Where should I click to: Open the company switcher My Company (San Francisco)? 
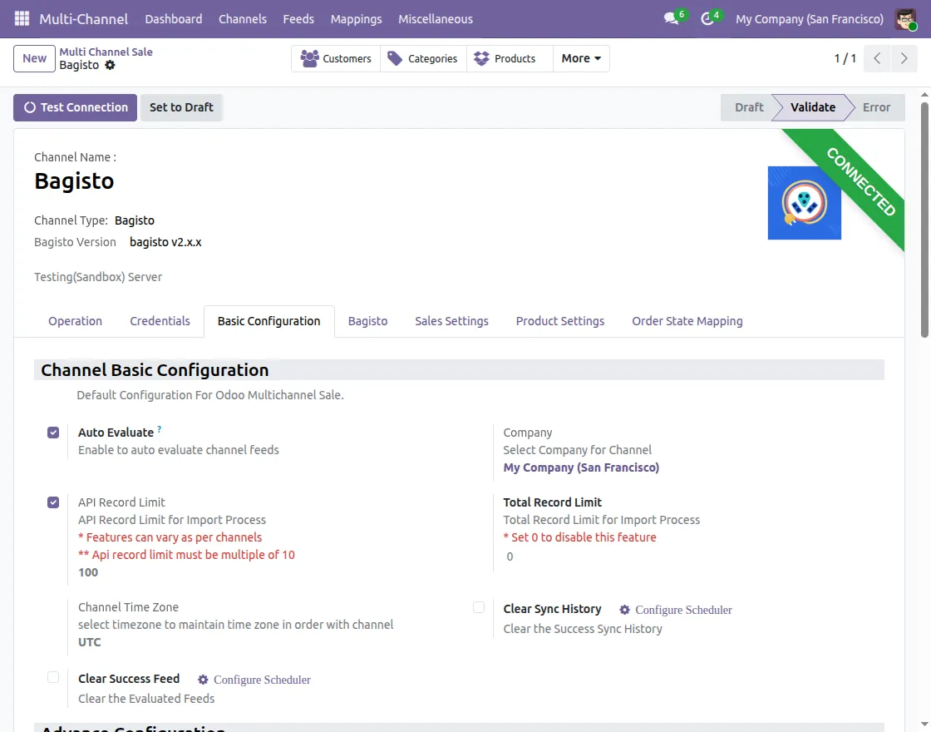click(810, 19)
